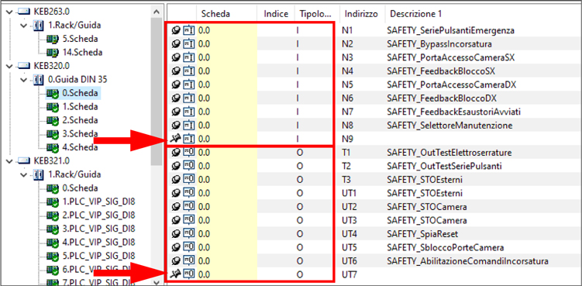
Task: Select 1.PLC_VIP_SIG_DI8 tree item
Action: [98, 202]
